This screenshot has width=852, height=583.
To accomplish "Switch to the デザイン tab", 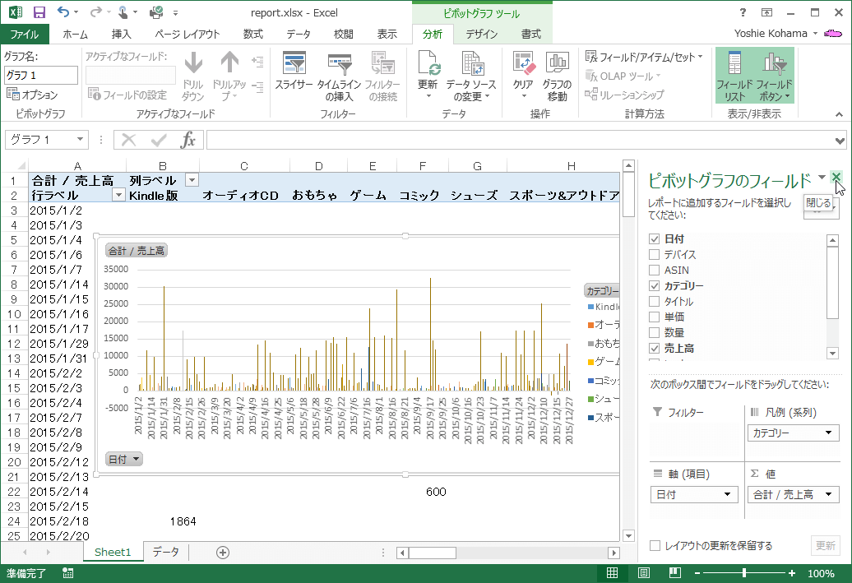I will [x=481, y=35].
